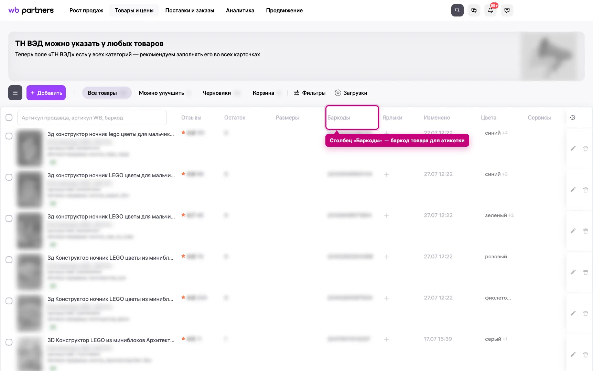
Task: Open the table column settings gear
Action: 573,117
